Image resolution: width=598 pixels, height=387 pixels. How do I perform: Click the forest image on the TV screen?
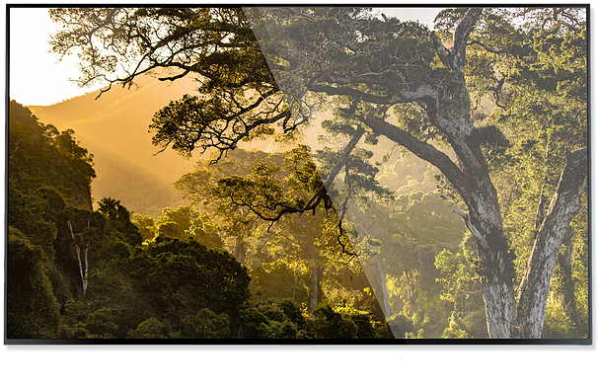(x=298, y=173)
